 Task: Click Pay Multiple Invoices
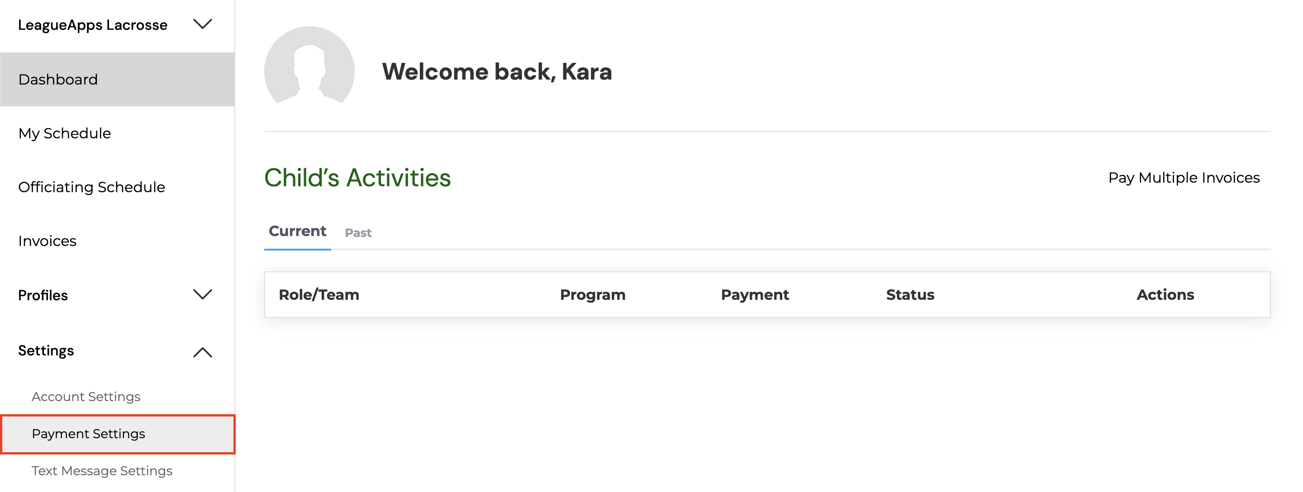1183,177
